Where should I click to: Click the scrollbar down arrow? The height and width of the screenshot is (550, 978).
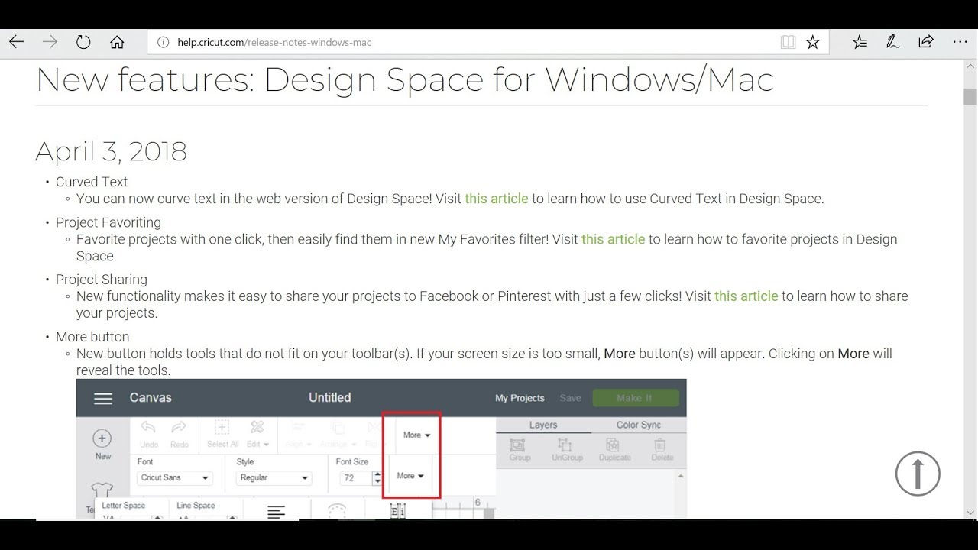(970, 513)
